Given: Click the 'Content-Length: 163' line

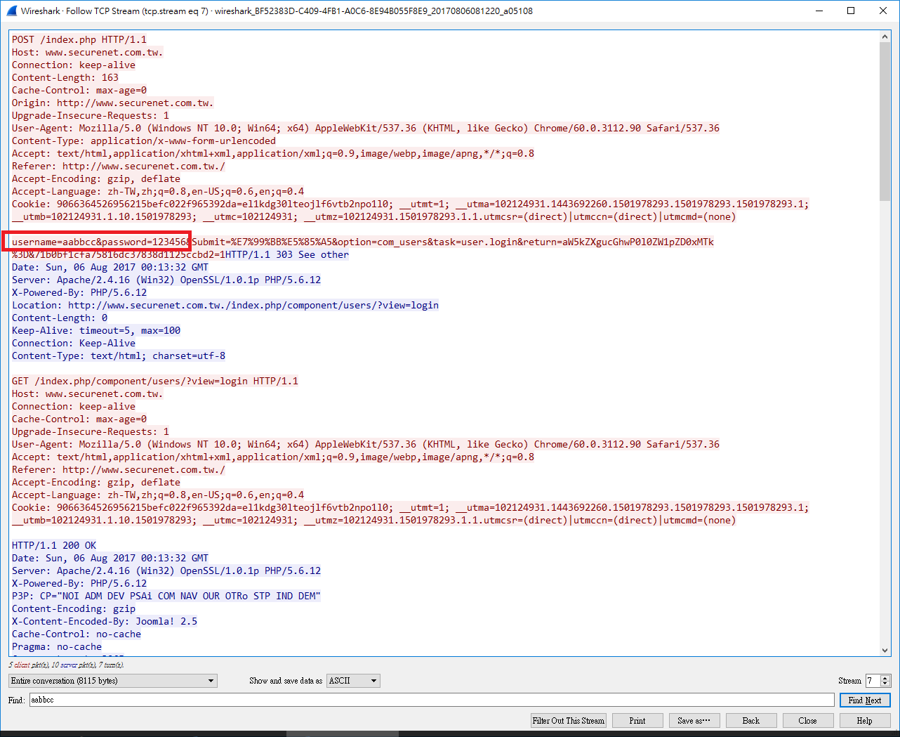Looking at the screenshot, I should [65, 78].
